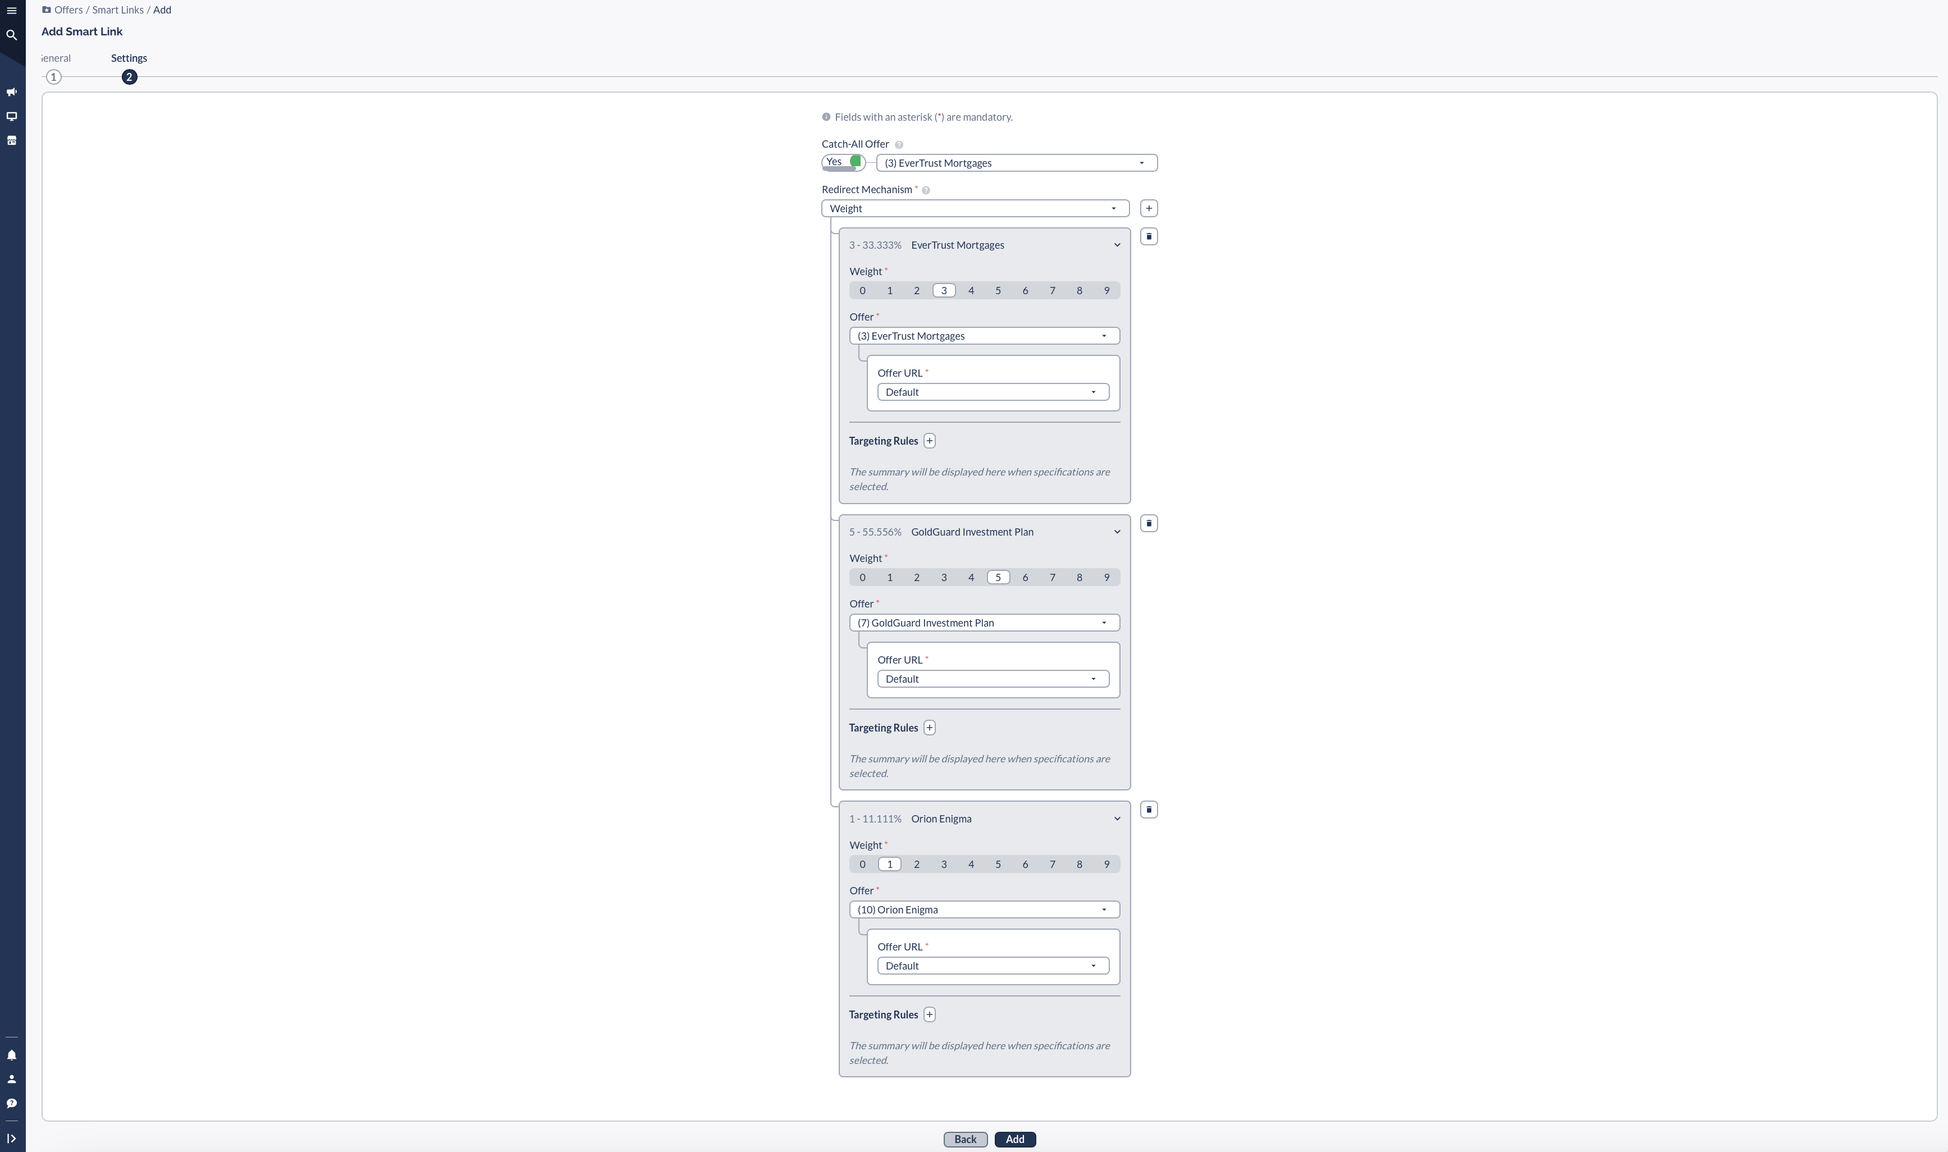The image size is (1948, 1152).
Task: Click step number 1 circle
Action: click(x=53, y=77)
